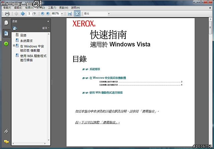Click the document scroll up arrow

[x=210, y=19]
